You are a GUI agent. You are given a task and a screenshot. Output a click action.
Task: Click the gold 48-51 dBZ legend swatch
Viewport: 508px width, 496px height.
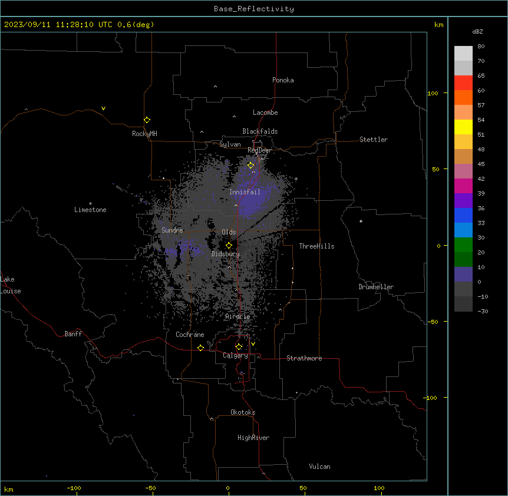463,142
